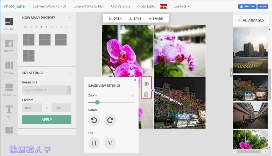Show All photo count layouts
Screen dimensions: 272x156
tap(25, 27)
